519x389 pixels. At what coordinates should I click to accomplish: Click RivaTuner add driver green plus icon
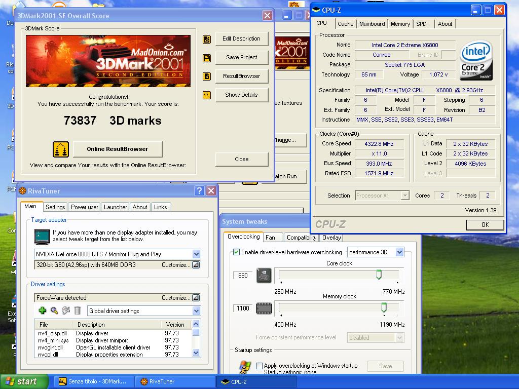click(43, 310)
